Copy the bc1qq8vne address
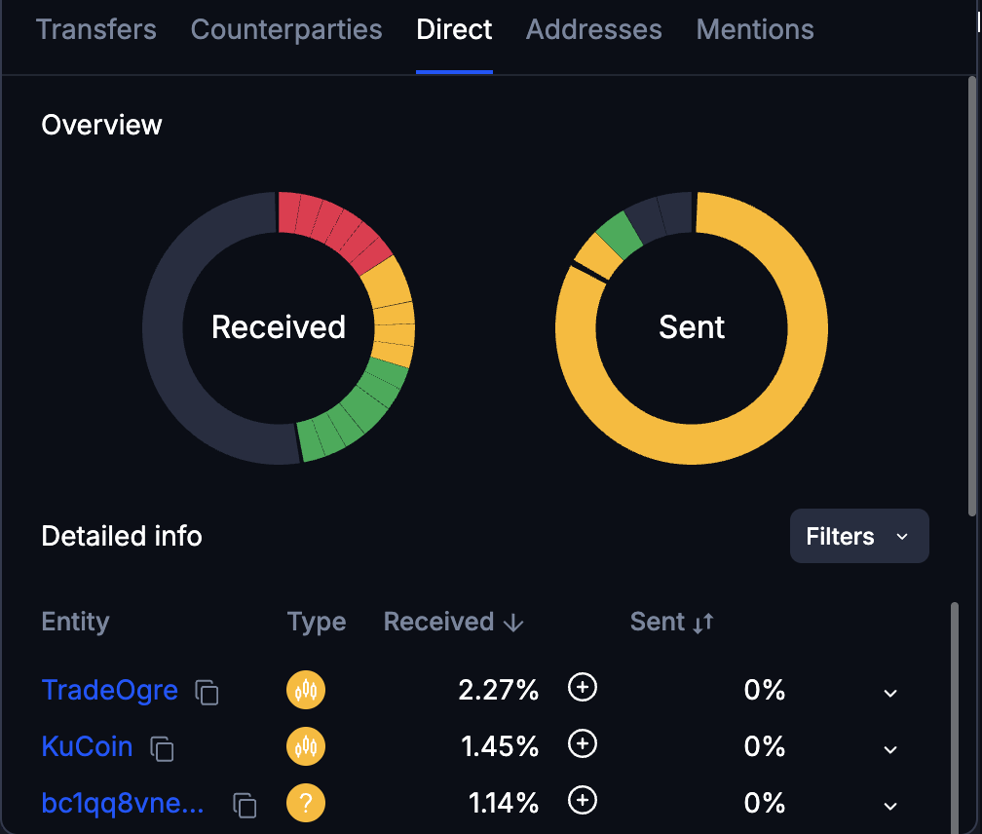 245,804
